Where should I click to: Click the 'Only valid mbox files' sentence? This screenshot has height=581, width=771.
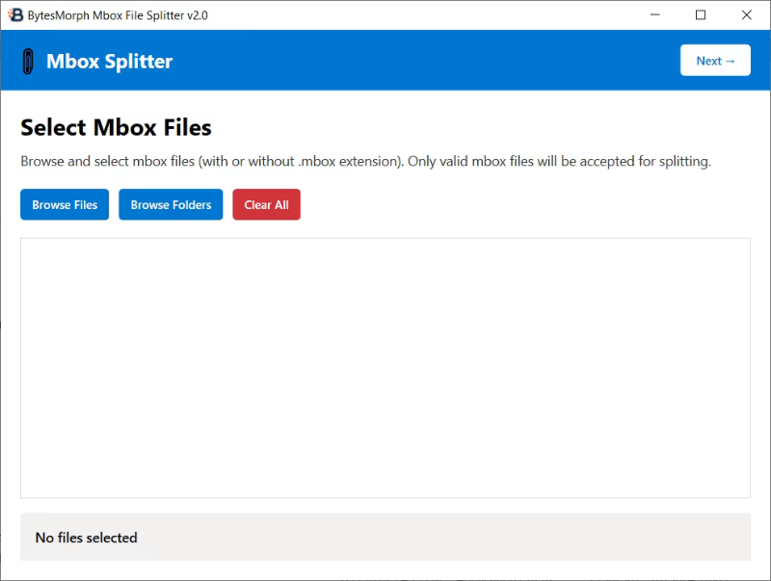tap(559, 162)
